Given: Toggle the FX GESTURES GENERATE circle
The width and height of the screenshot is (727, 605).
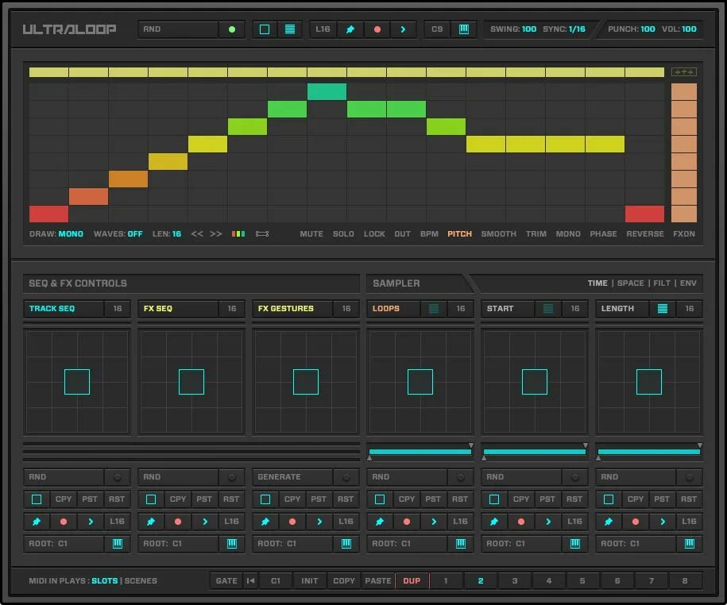Looking at the screenshot, I should [x=346, y=477].
